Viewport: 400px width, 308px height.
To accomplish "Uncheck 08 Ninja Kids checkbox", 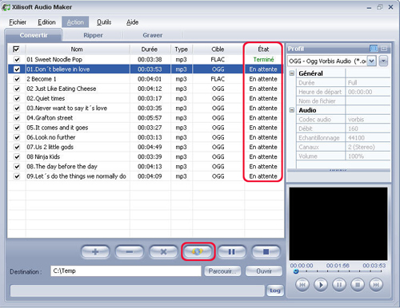I will point(17,156).
